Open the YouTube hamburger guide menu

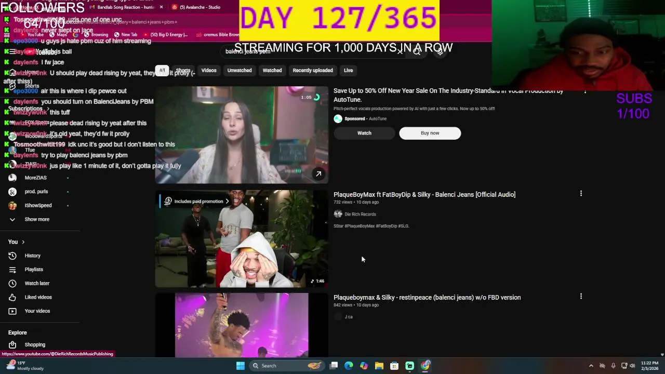[12, 51]
